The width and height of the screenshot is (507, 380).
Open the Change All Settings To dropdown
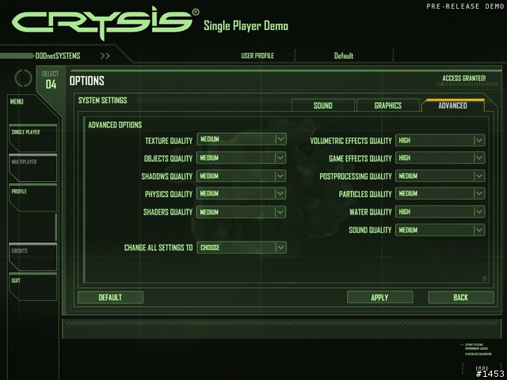point(242,248)
